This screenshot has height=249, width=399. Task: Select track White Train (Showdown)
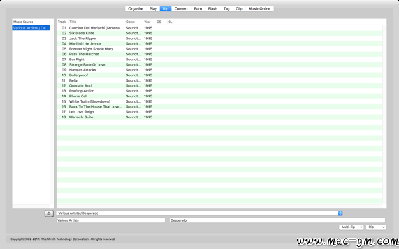pyautogui.click(x=219, y=101)
